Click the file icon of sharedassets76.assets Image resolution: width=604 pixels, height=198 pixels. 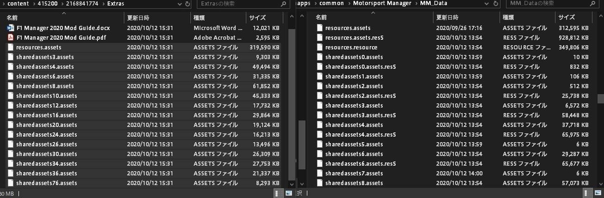(10, 183)
